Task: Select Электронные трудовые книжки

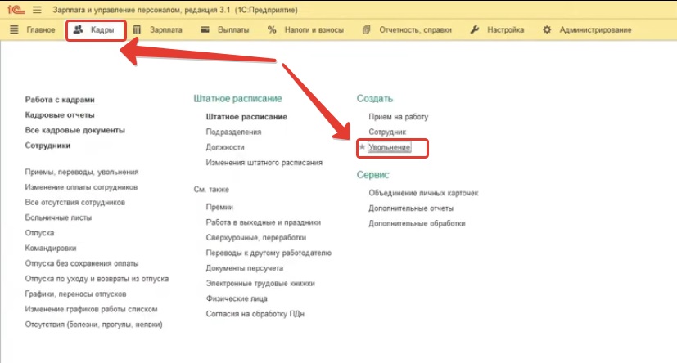Action: click(x=260, y=283)
